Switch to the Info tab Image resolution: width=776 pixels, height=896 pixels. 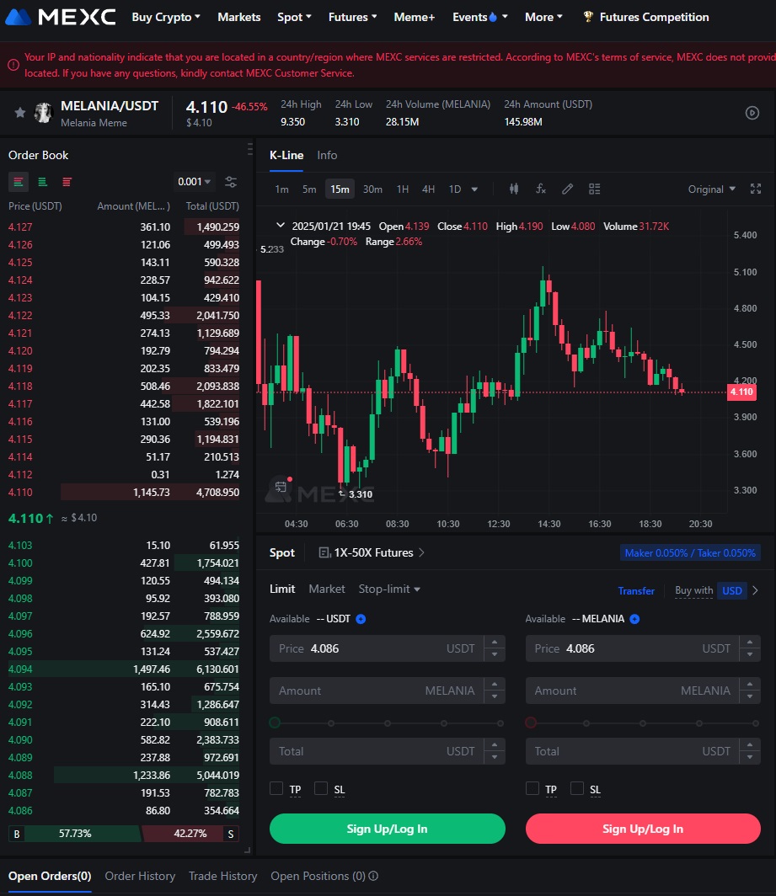pos(327,155)
